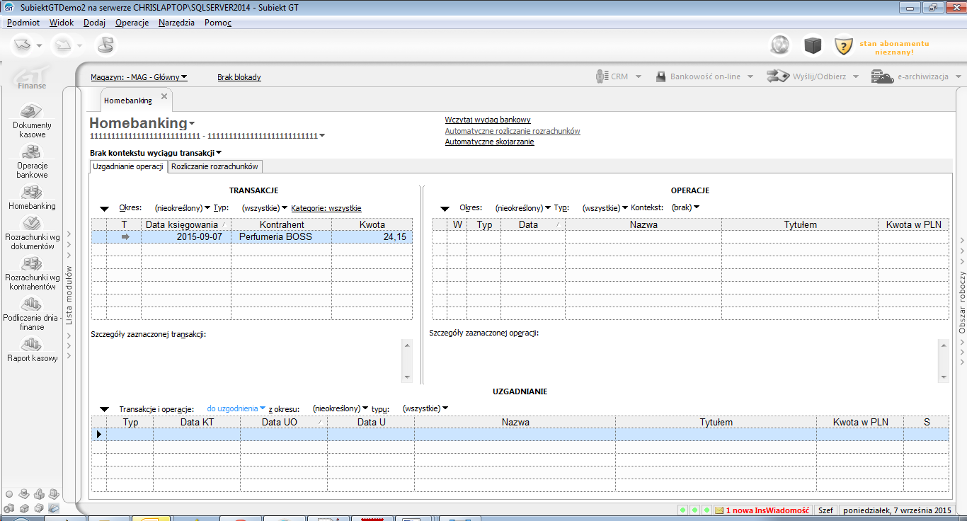
Task: Sort transactions by Kwota column header
Action: coord(372,224)
